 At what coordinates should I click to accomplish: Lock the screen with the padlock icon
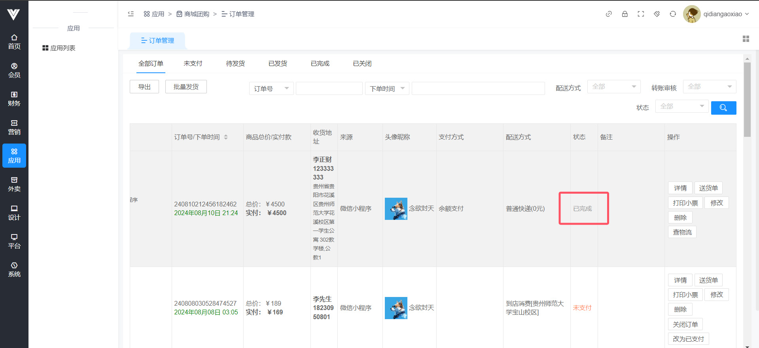(625, 14)
